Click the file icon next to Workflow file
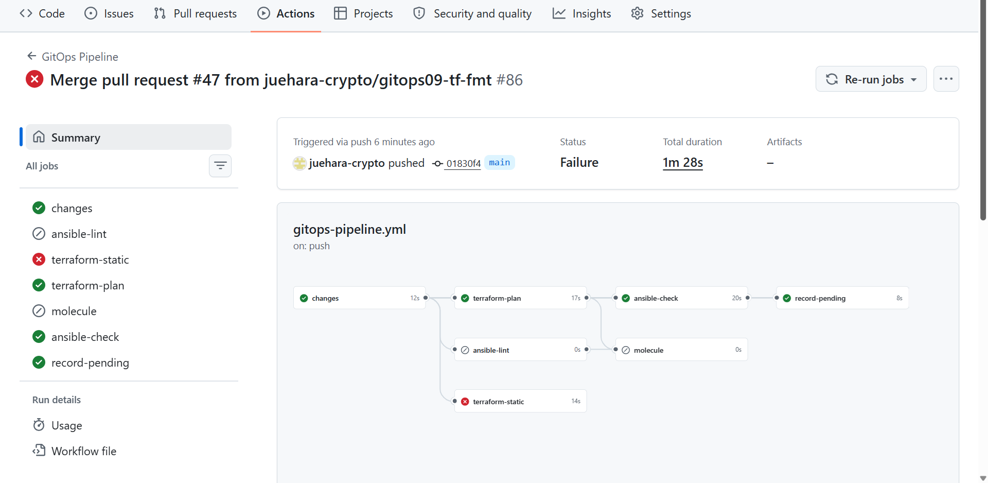988x483 pixels. (x=39, y=451)
